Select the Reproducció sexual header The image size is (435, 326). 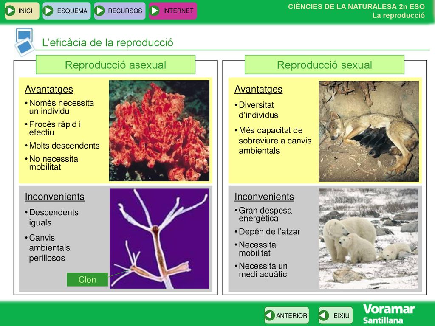pos(324,65)
